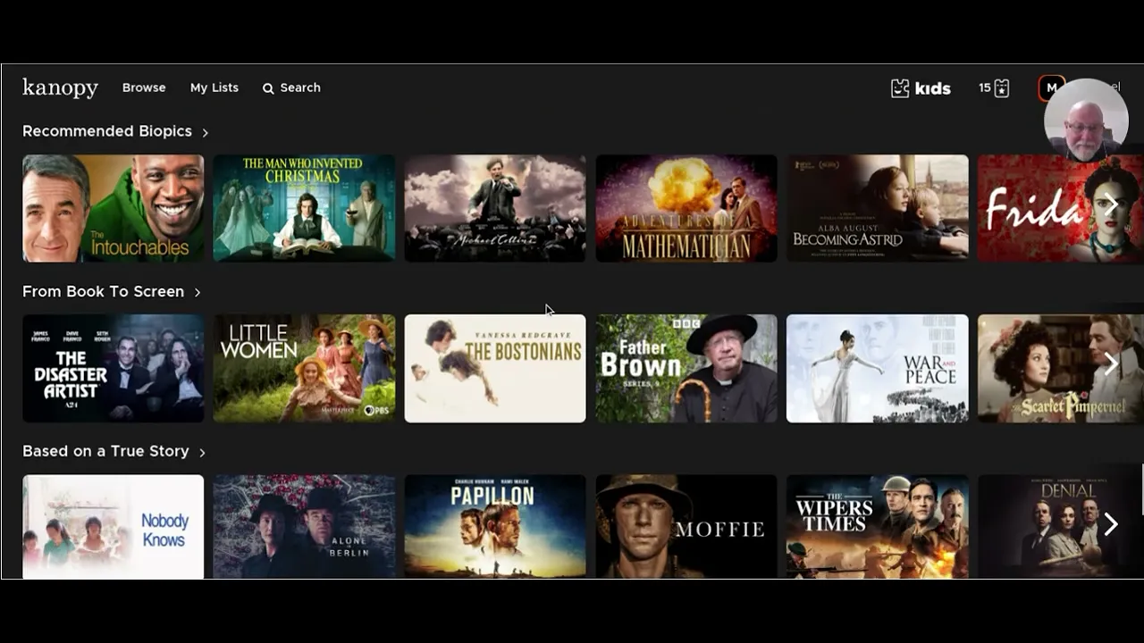Select Alone in Berlin card

tap(304, 527)
